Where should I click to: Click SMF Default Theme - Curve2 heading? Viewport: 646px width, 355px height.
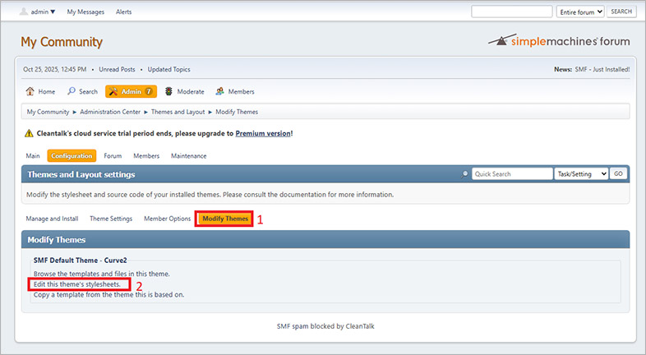click(81, 260)
